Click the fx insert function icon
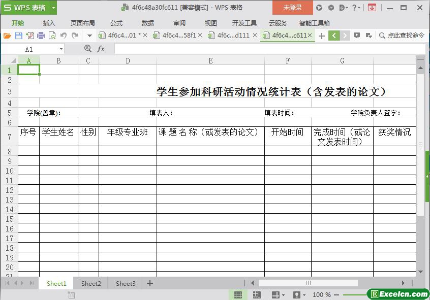Viewport: 430px width, 300px height. (x=101, y=49)
